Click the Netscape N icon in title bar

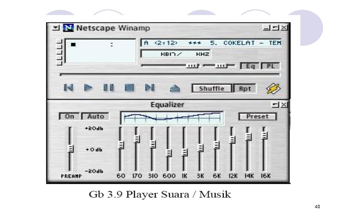point(68,28)
